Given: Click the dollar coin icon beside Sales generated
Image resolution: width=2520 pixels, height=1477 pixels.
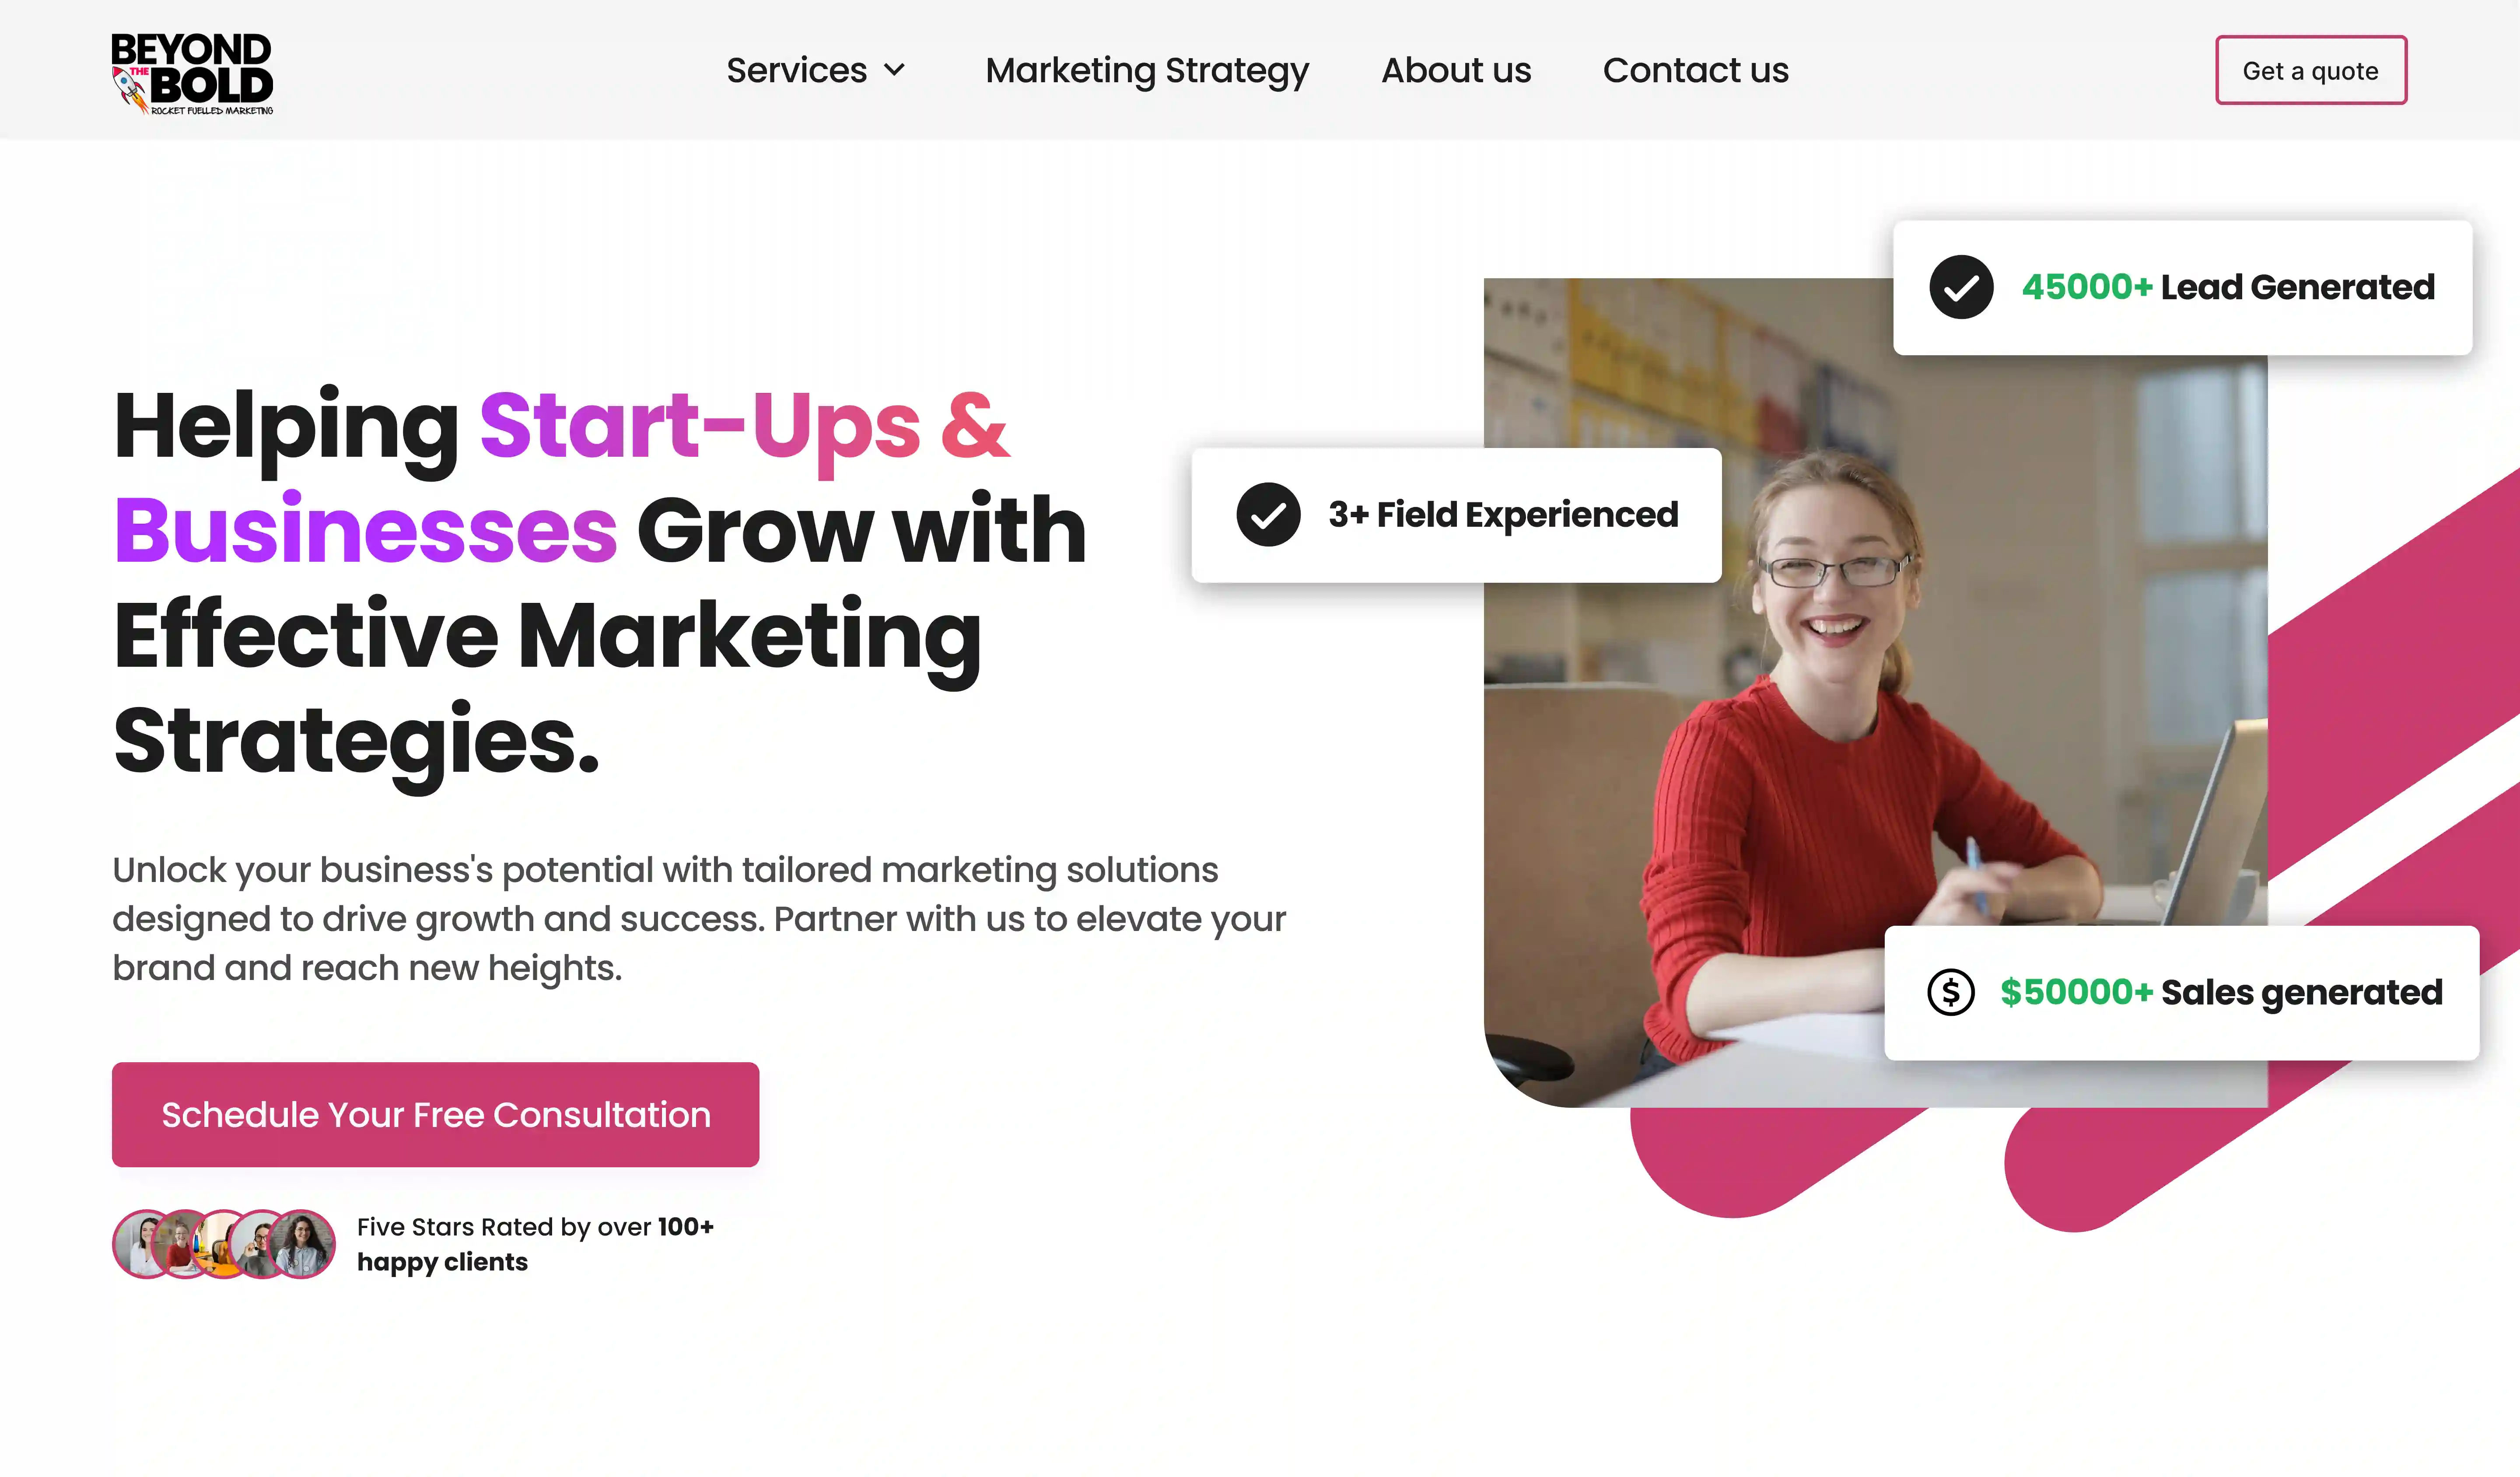Looking at the screenshot, I should coord(1950,992).
